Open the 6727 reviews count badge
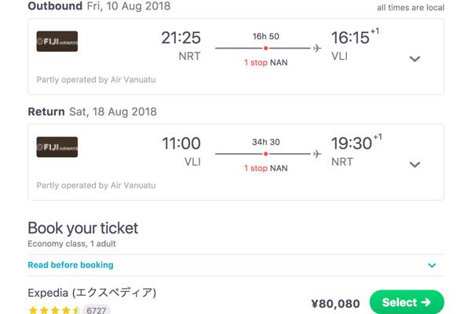This screenshot has width=471, height=314. point(97,310)
